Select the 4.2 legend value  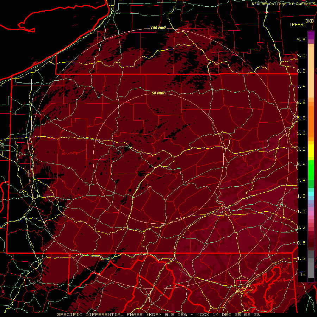[301, 149]
